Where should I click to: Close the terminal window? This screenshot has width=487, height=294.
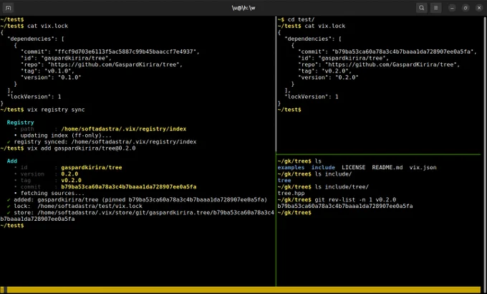pos(479,8)
